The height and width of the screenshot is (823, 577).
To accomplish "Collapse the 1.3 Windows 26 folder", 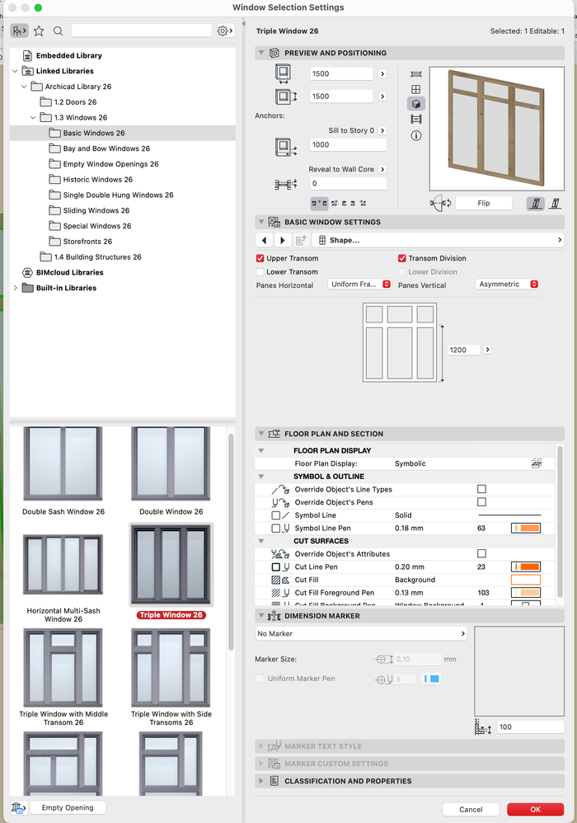I will click(33, 118).
